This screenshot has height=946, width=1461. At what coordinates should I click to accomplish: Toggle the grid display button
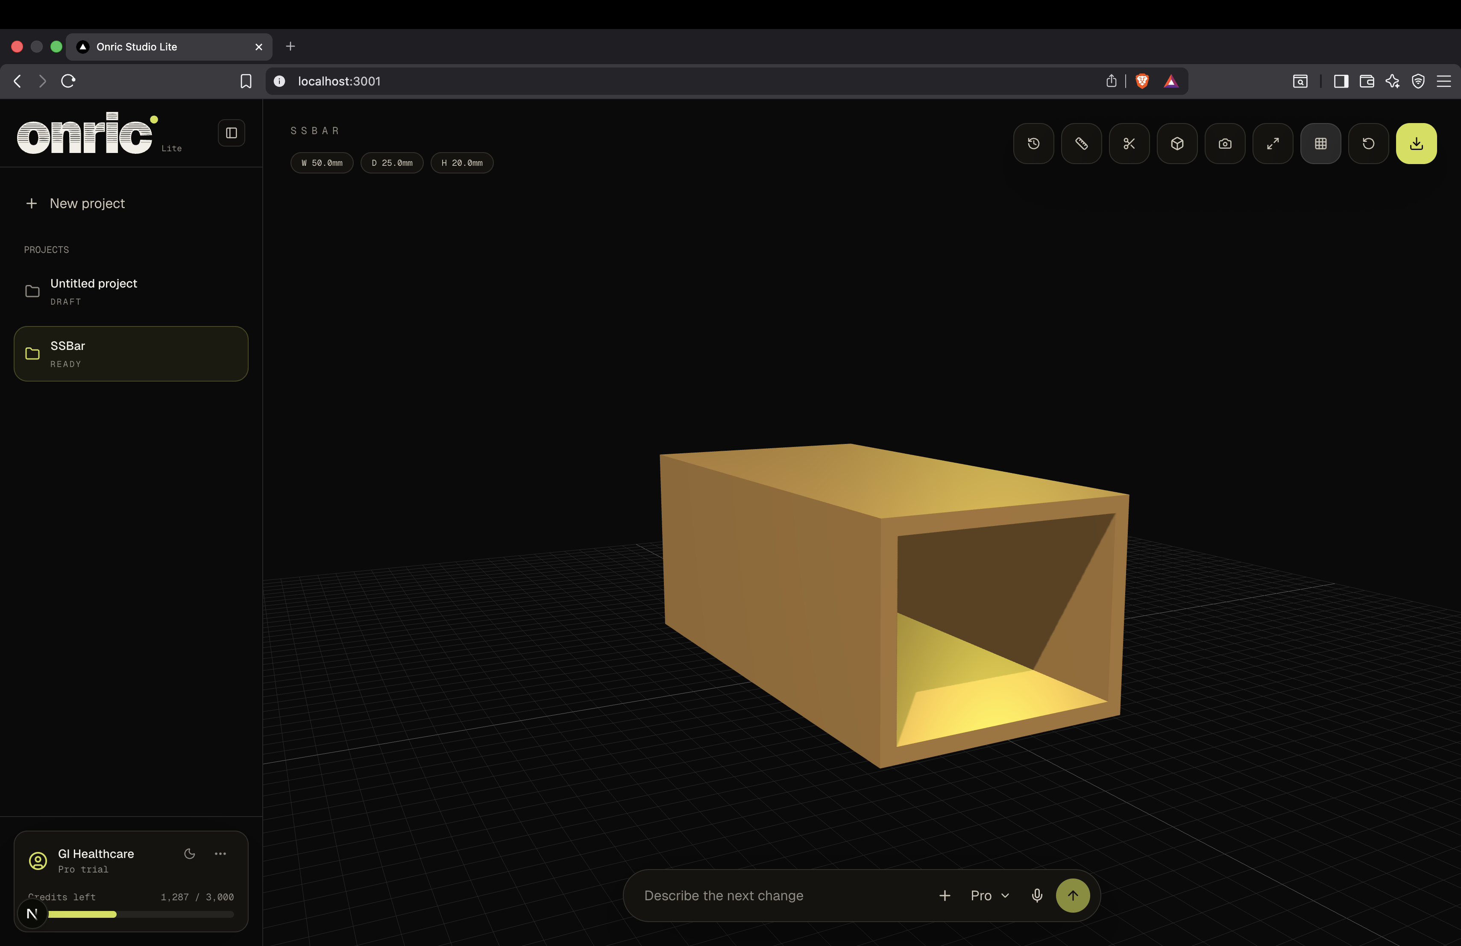(1320, 144)
